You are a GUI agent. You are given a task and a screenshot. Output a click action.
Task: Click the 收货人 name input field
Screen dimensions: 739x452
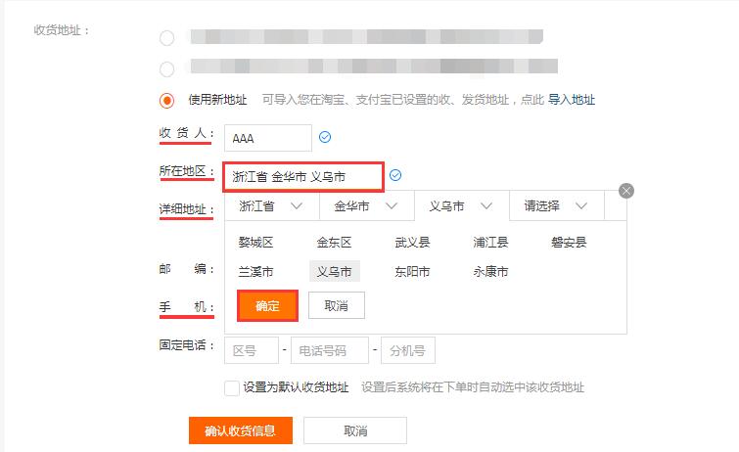pyautogui.click(x=267, y=138)
